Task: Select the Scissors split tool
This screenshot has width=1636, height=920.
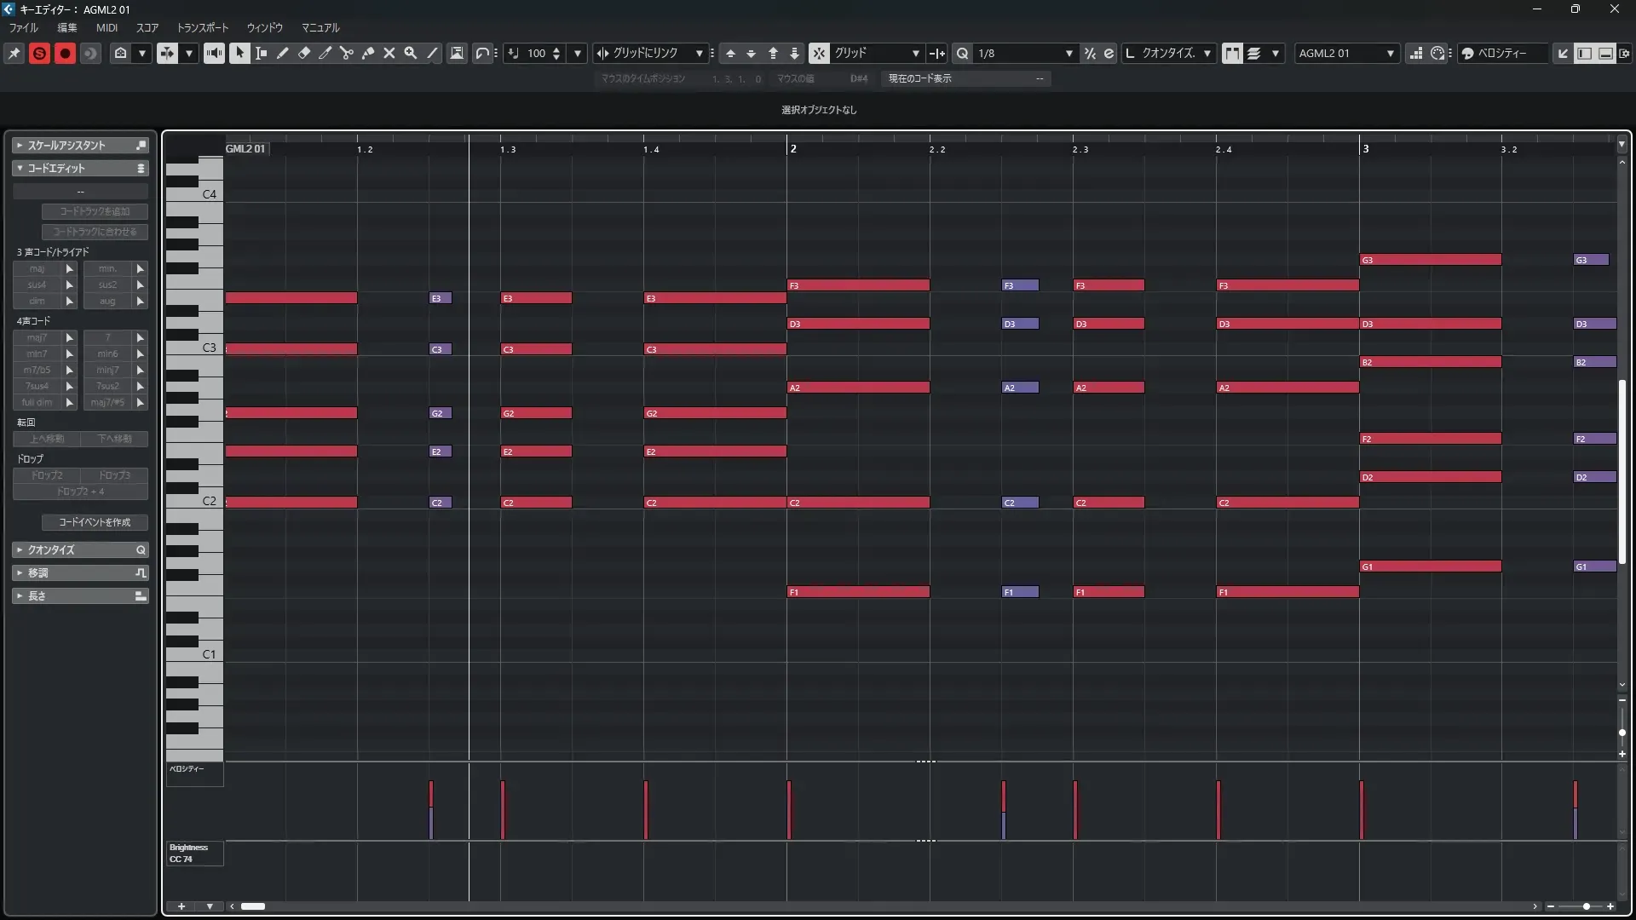Action: click(347, 53)
